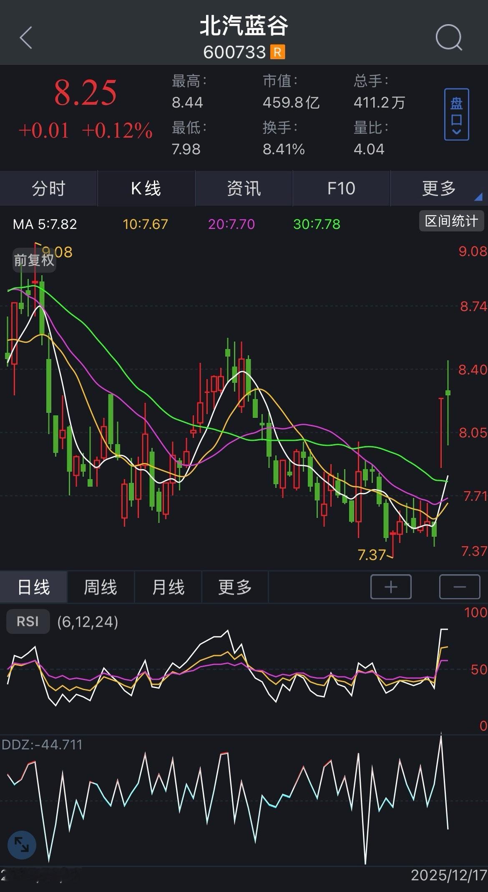Tap the 20:7.70 moving average label
Image resolution: width=488 pixels, height=892 pixels.
click(x=231, y=224)
